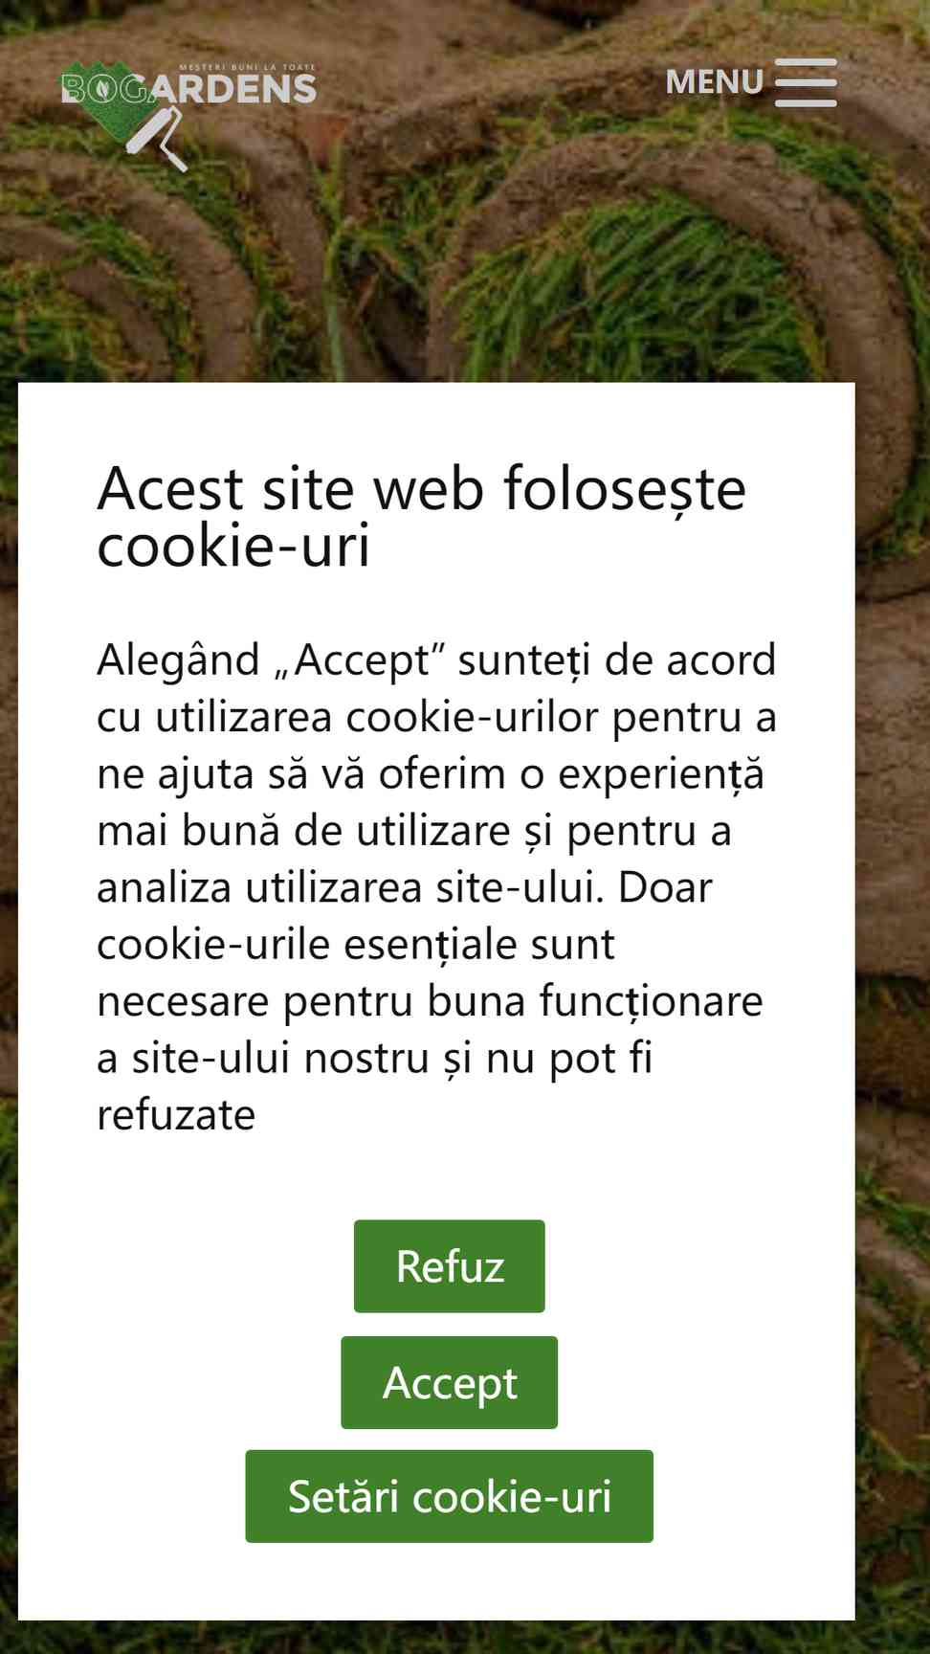
Task: Click grass background below the cookie dialog
Action: tap(465, 1638)
